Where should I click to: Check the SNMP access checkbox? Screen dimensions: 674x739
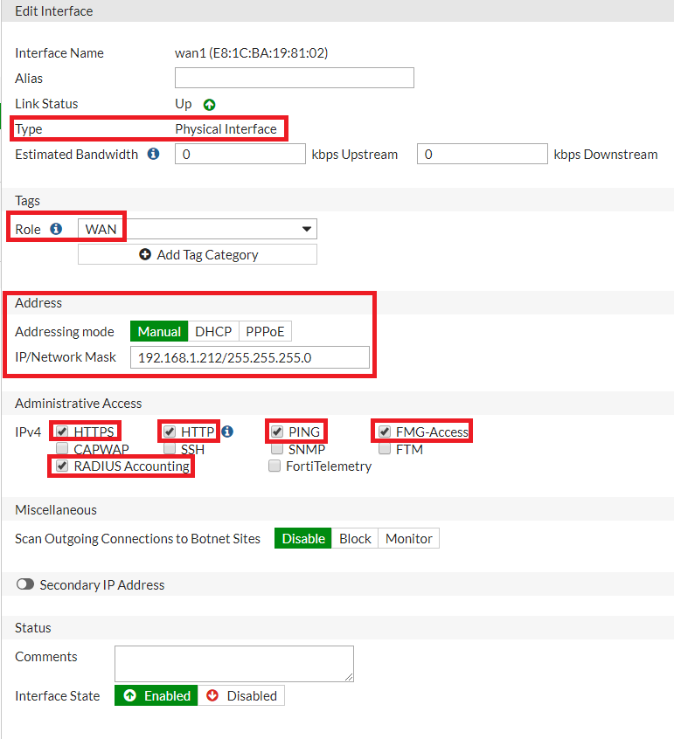276,449
